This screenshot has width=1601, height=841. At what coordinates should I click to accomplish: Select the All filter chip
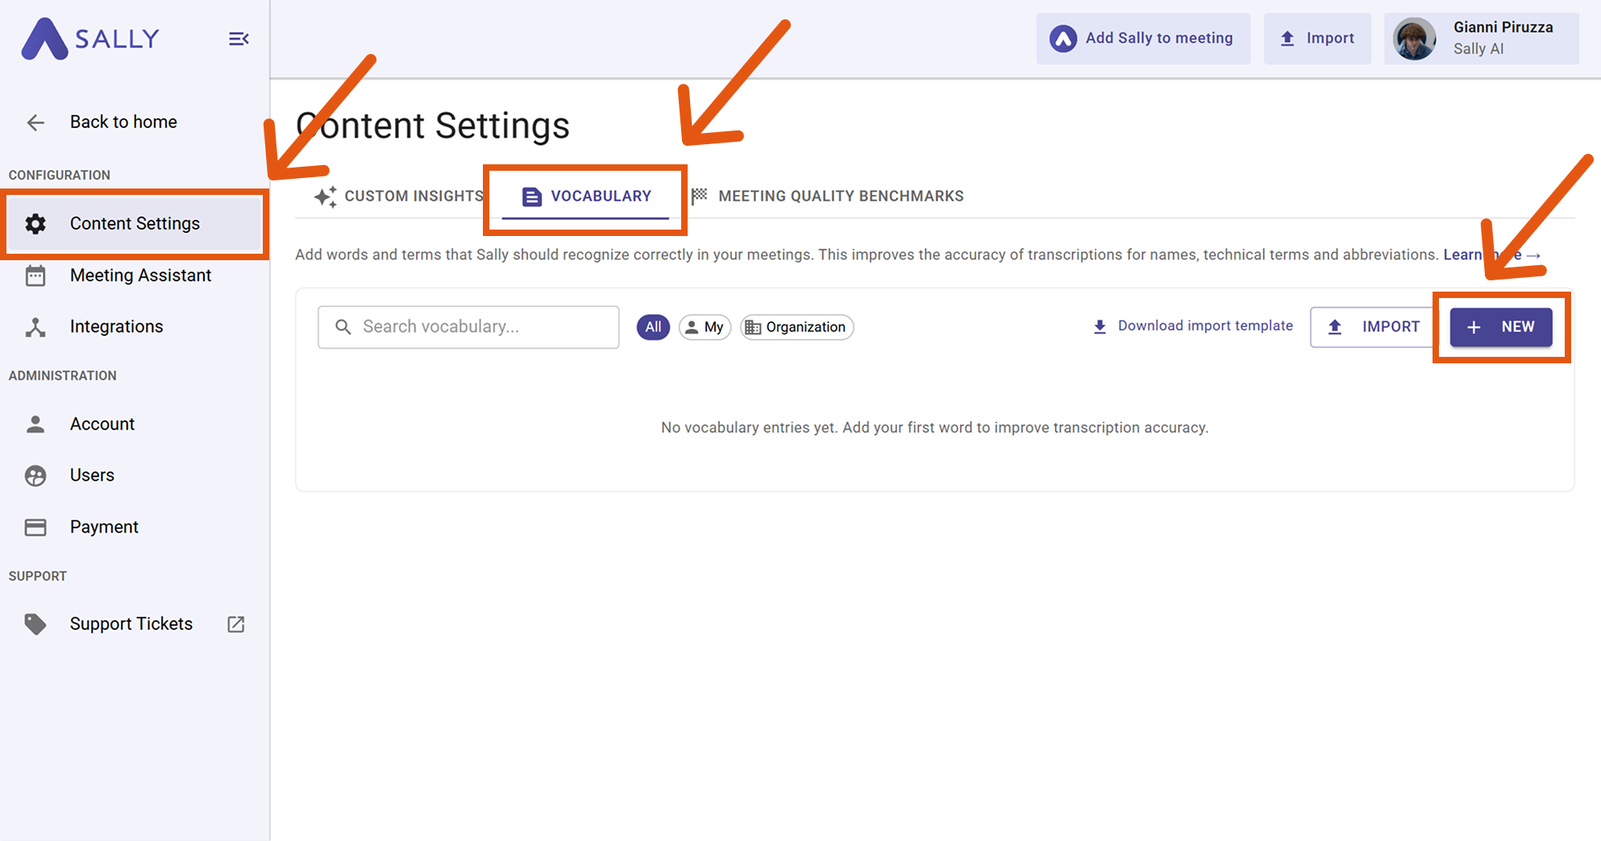tap(653, 327)
